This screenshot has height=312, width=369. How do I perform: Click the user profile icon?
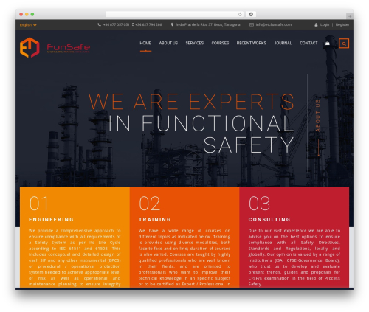click(x=316, y=24)
